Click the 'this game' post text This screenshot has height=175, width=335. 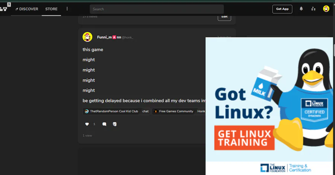coord(93,50)
